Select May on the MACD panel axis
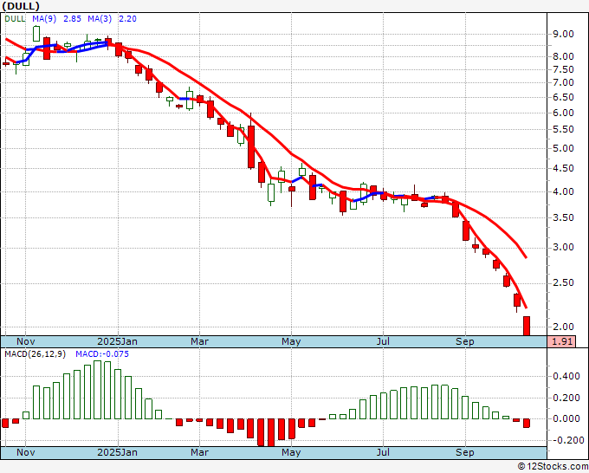This screenshot has height=473, width=589. 291,452
